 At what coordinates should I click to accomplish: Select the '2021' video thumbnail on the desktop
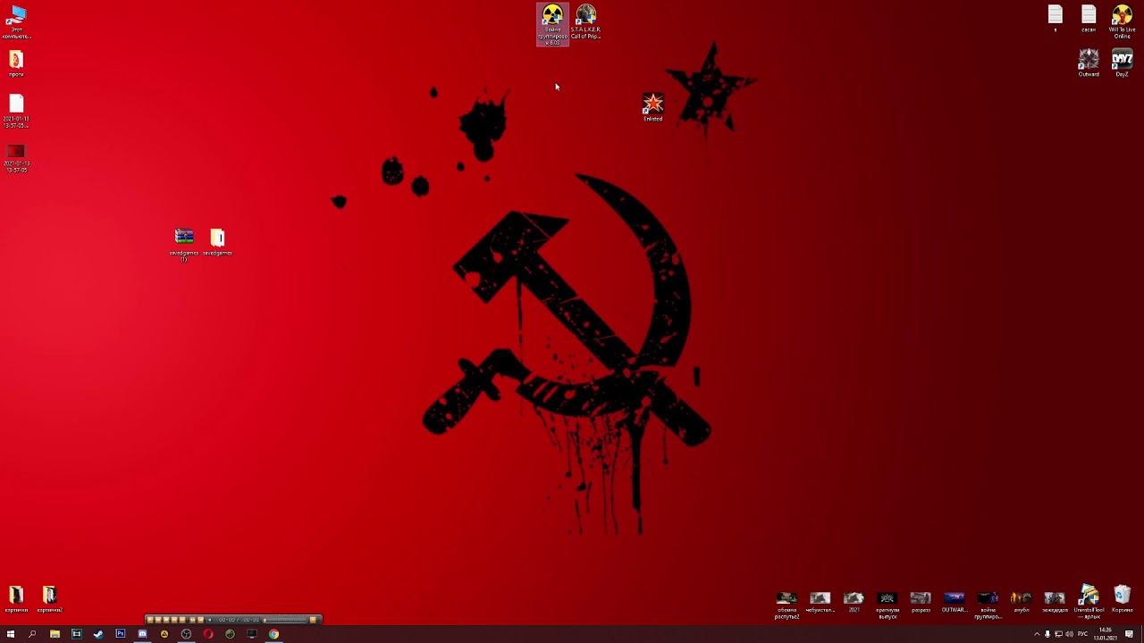[x=854, y=601]
